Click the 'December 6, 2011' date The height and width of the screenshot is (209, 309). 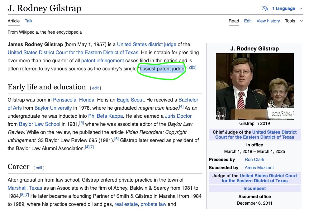click(x=254, y=203)
